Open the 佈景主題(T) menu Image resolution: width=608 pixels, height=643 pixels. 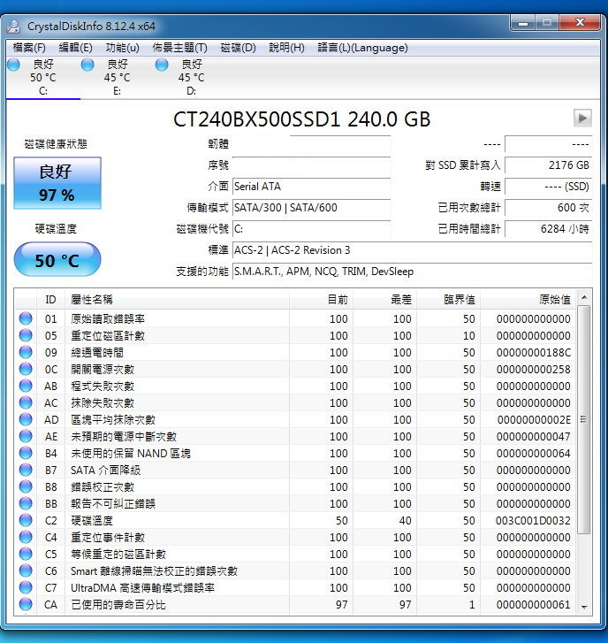tap(180, 48)
